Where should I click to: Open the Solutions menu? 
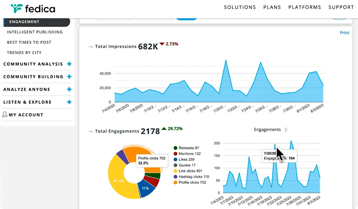click(x=240, y=7)
